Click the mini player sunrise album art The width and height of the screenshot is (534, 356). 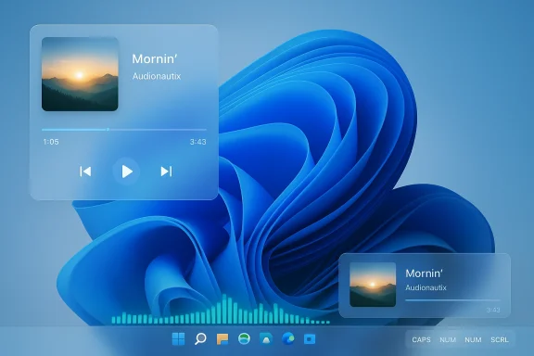pos(373,285)
